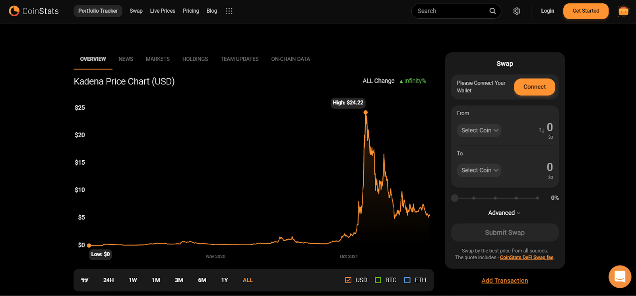The image size is (636, 296).
Task: Open settings gear icon
Action: coord(517,11)
